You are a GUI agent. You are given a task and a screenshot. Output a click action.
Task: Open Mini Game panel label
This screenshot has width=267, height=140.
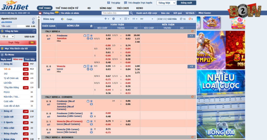point(204,13)
